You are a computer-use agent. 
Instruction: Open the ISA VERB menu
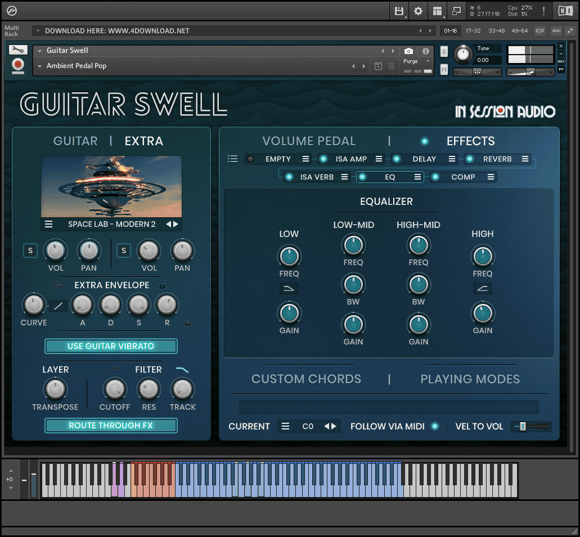point(344,177)
